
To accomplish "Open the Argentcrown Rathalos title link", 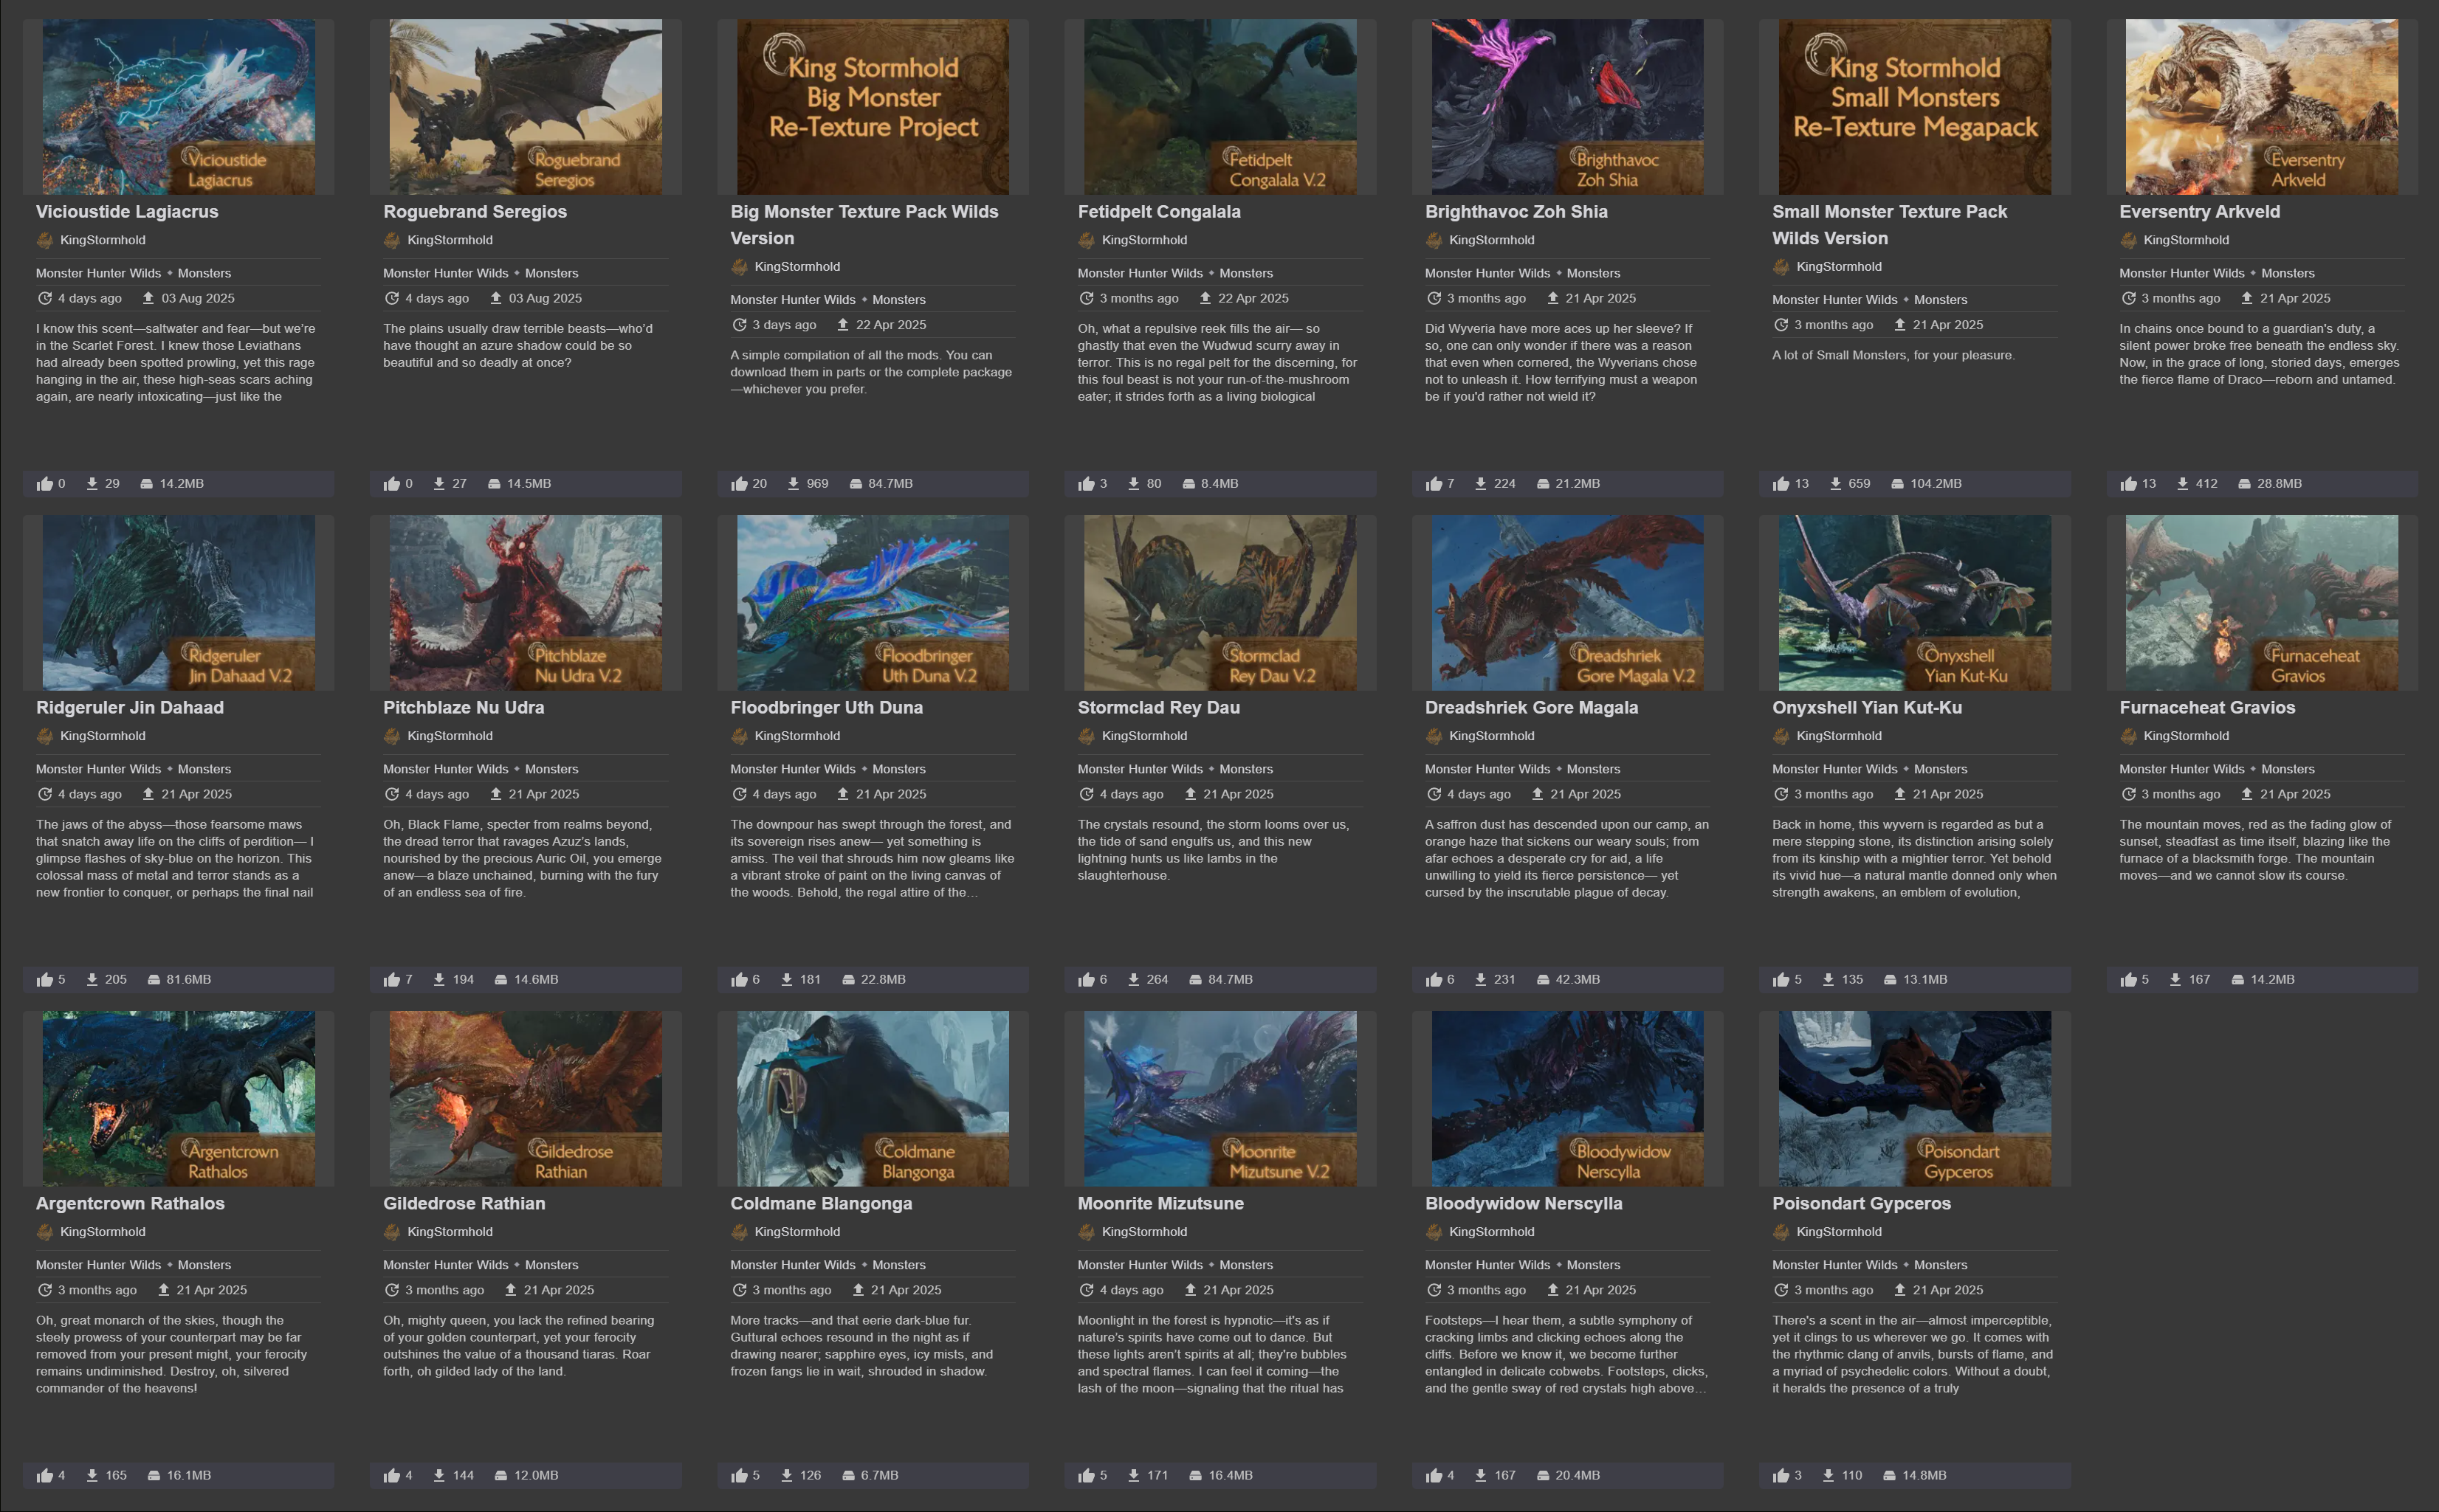I will coord(130,1203).
